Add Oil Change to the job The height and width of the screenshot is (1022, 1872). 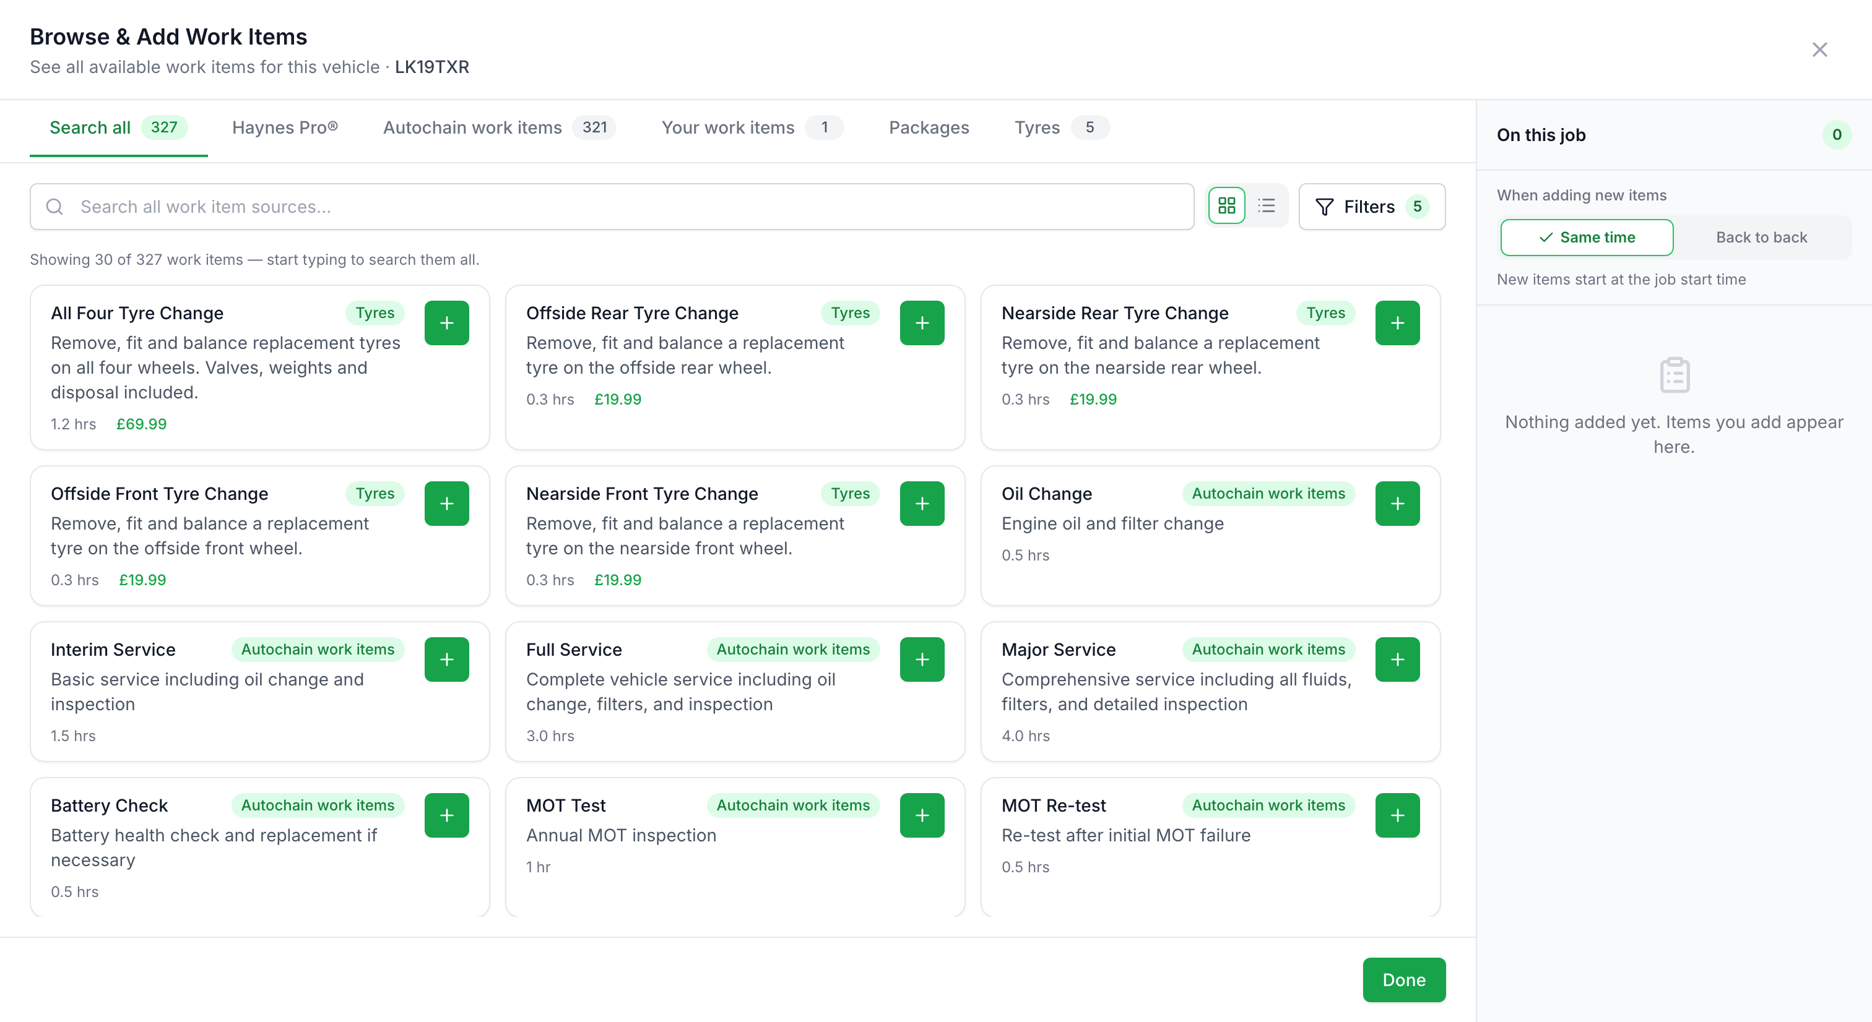(1397, 504)
